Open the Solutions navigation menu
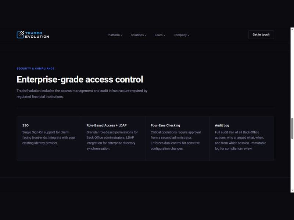This screenshot has height=220, width=294. (139, 35)
